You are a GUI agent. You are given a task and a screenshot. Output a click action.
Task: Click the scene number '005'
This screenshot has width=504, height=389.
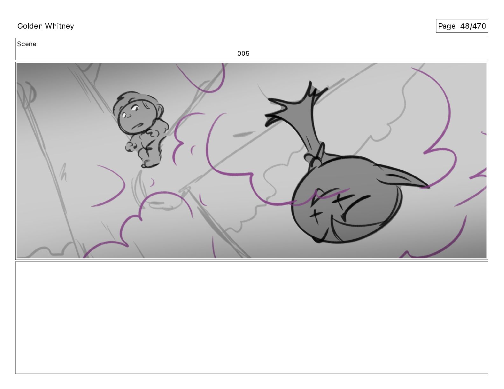243,53
